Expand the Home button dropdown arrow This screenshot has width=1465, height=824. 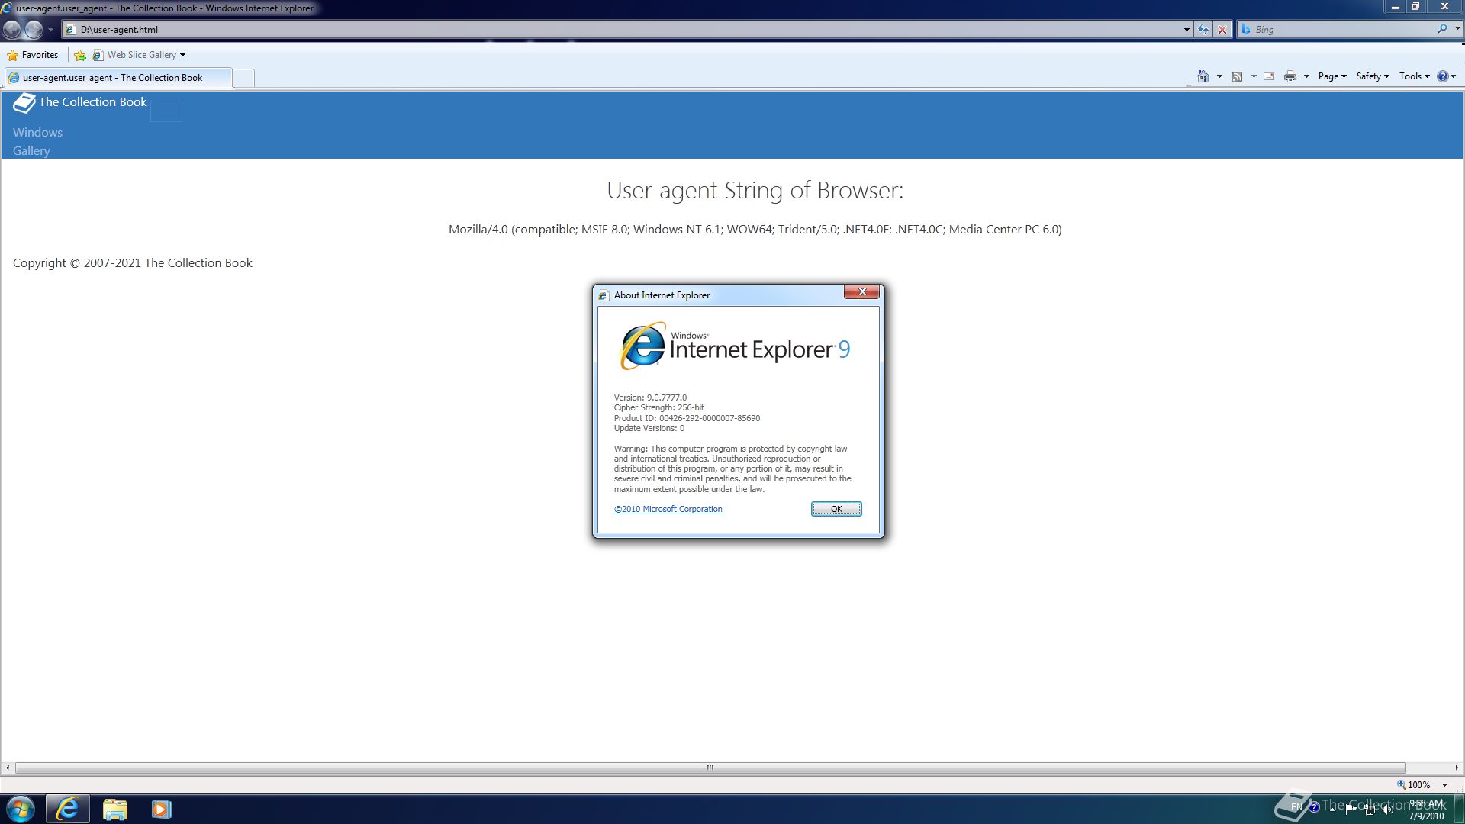[x=1219, y=76]
